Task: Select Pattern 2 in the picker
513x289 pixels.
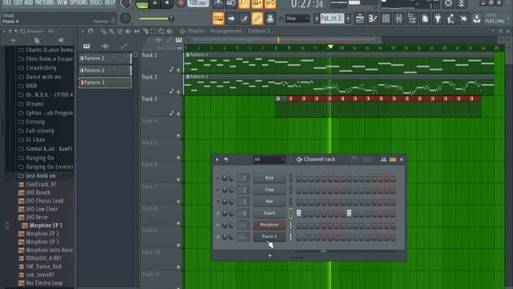Action: click(x=105, y=71)
